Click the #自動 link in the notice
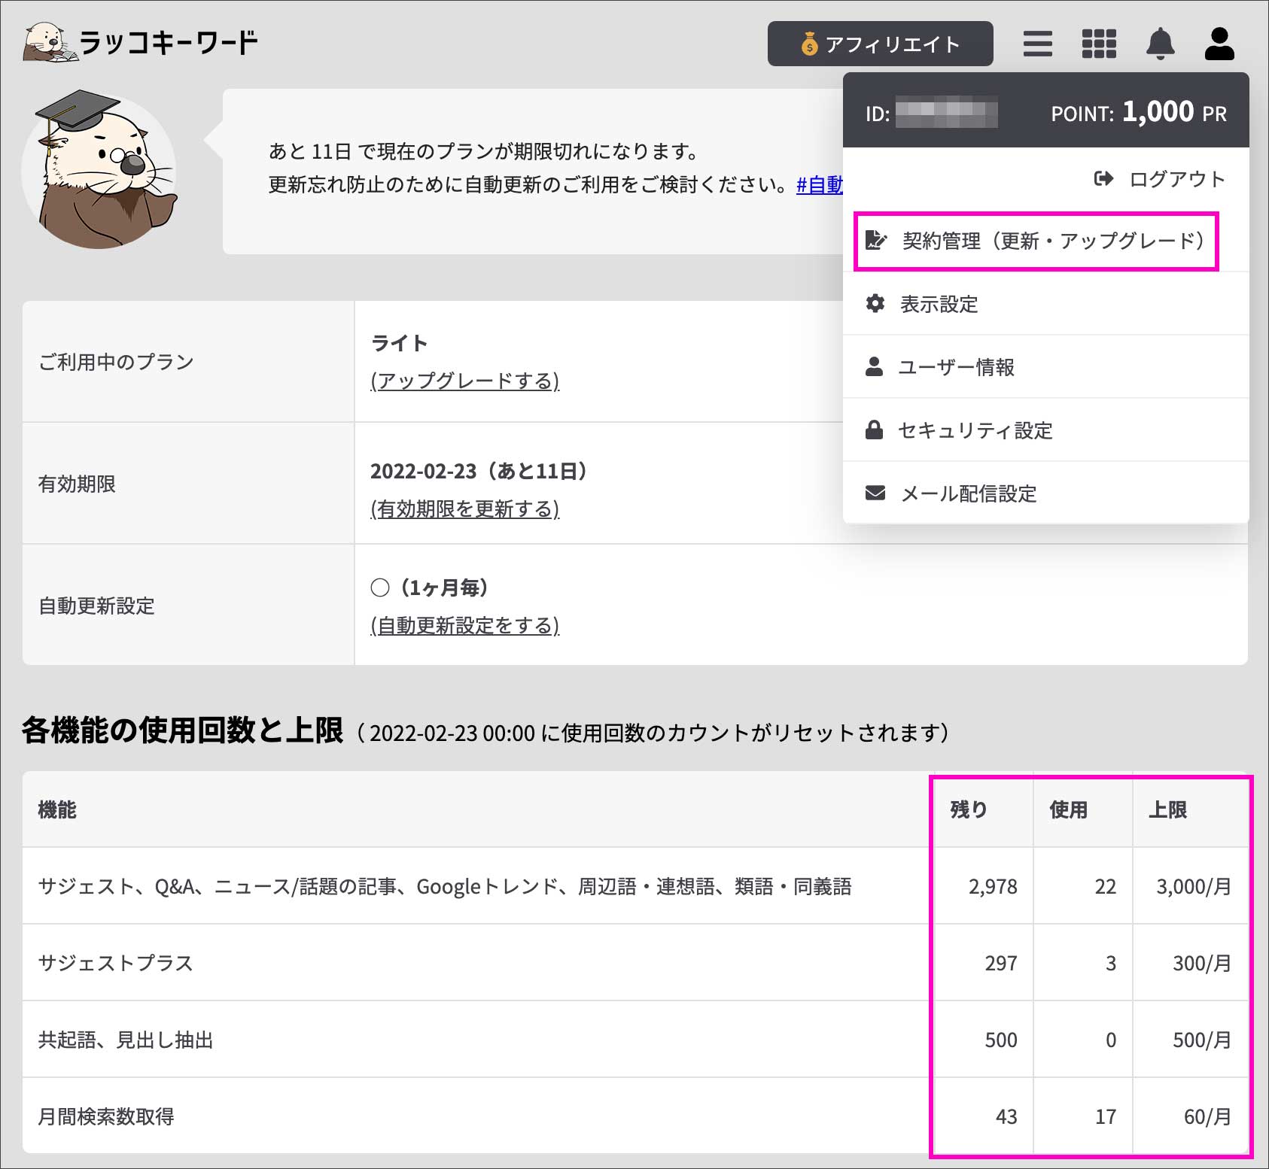1269x1169 pixels. tap(819, 185)
